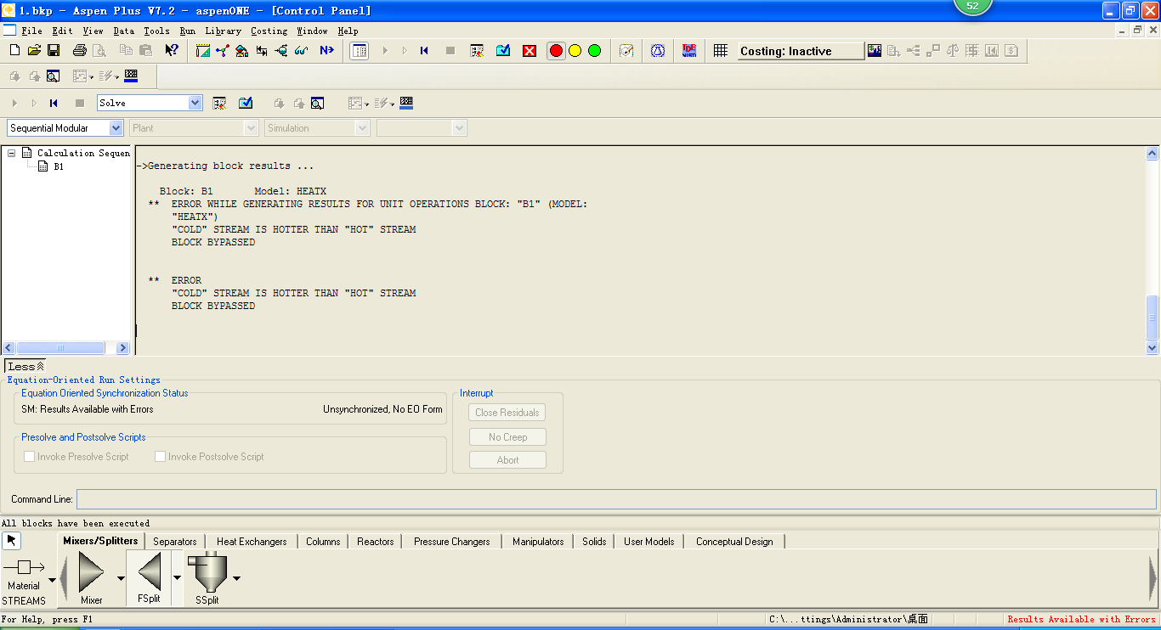Select block B1 in the sequence tree
Image resolution: width=1161 pixels, height=630 pixels.
click(59, 166)
